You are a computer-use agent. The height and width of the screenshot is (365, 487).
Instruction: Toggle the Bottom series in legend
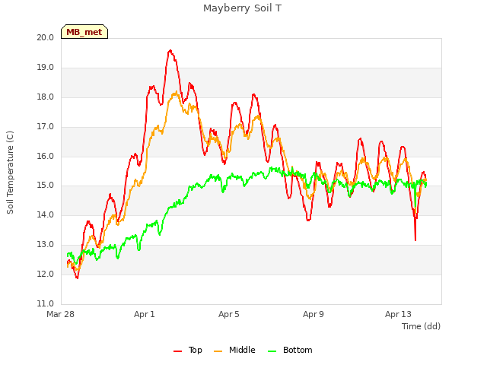click(x=290, y=350)
